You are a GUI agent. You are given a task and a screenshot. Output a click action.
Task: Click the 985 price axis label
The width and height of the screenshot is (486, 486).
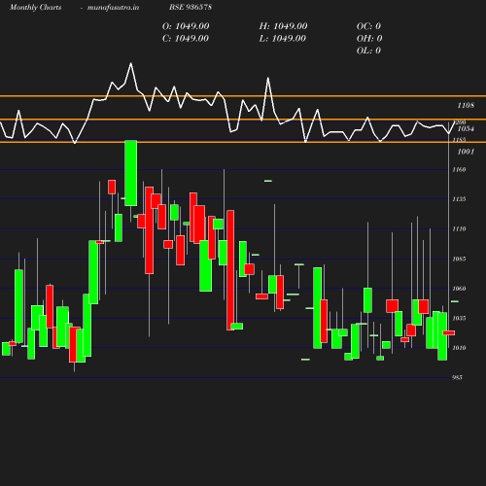(457, 377)
